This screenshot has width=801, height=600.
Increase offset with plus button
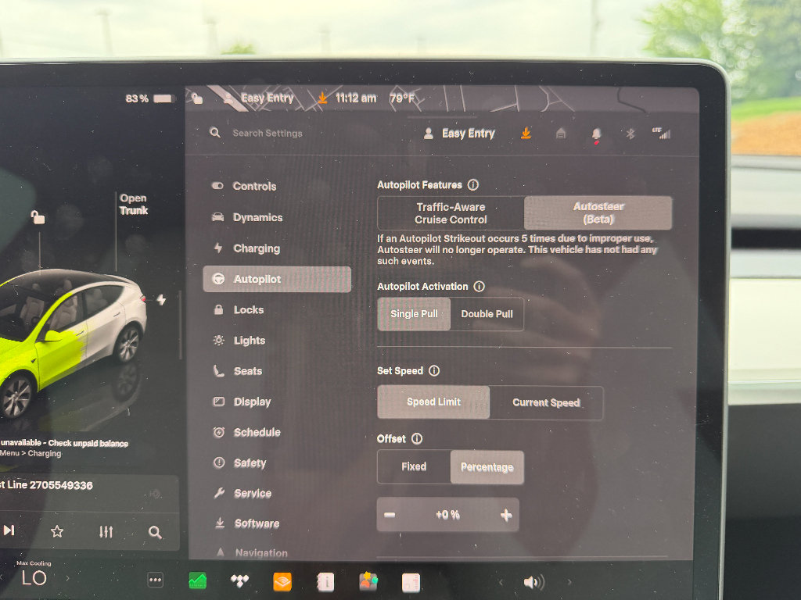(x=506, y=516)
